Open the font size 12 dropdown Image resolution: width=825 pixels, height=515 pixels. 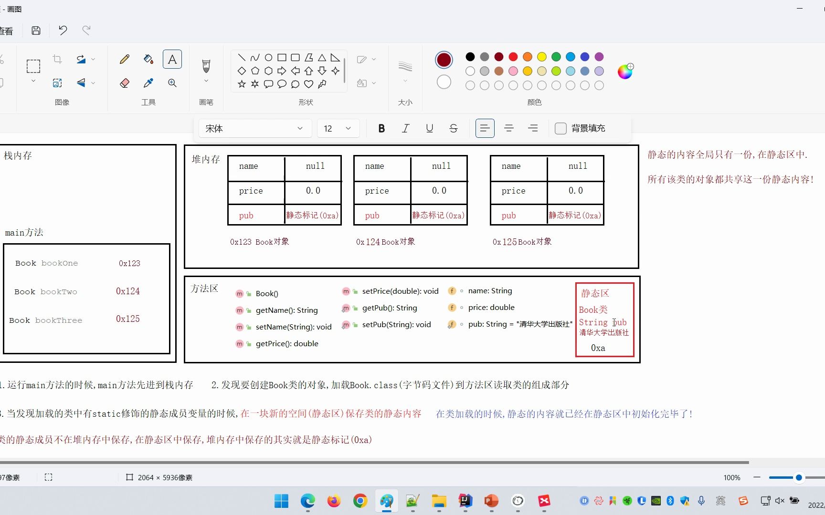pos(338,128)
